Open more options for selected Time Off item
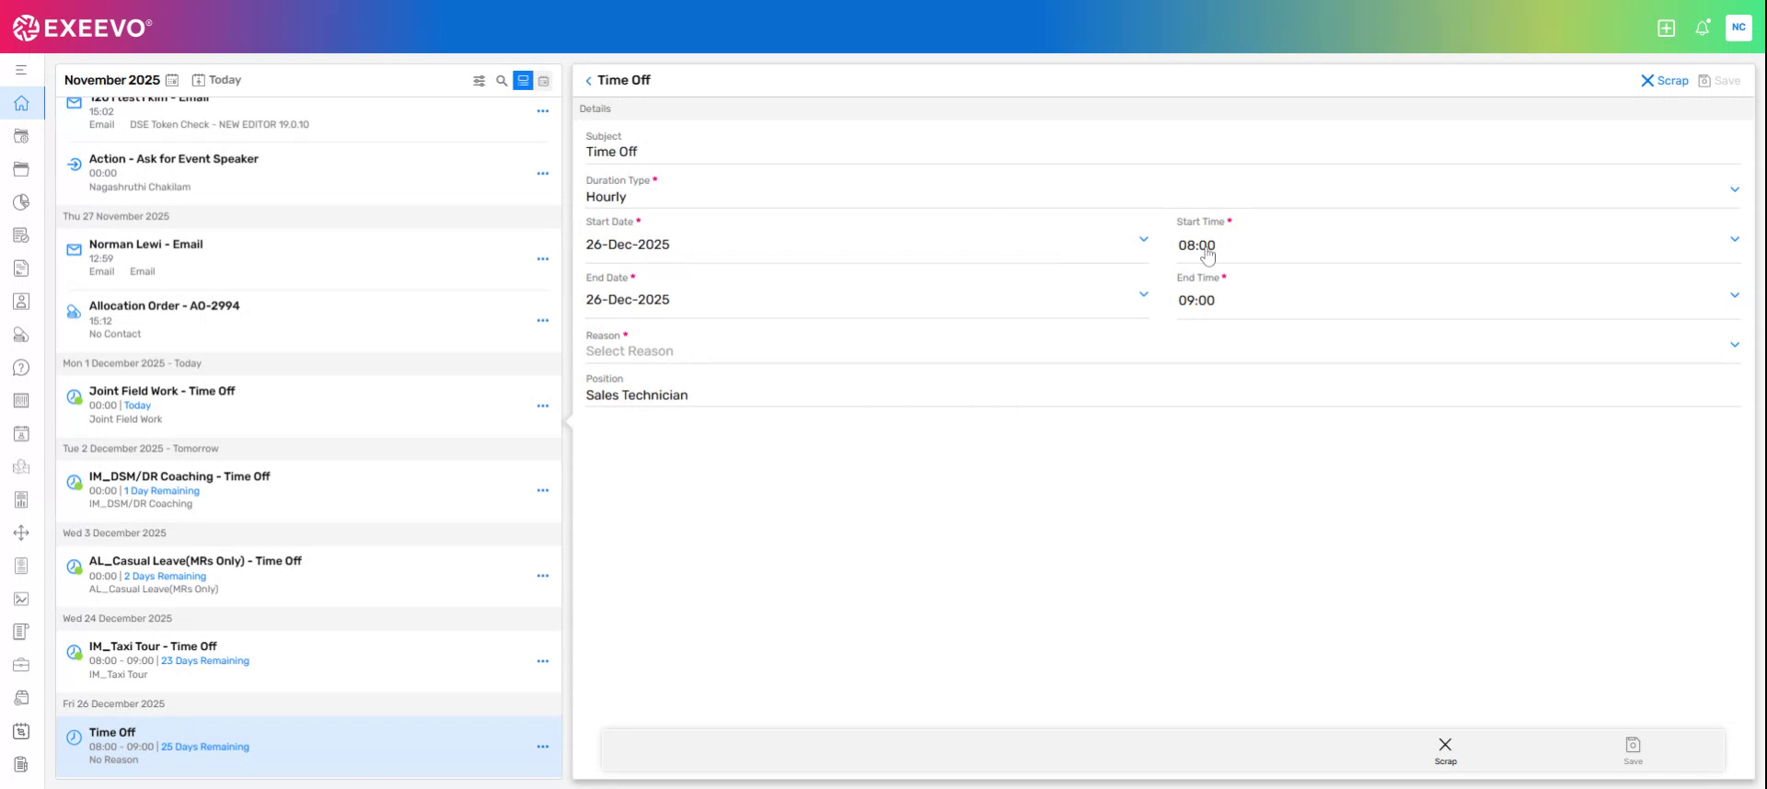Image resolution: width=1767 pixels, height=789 pixels. [543, 747]
